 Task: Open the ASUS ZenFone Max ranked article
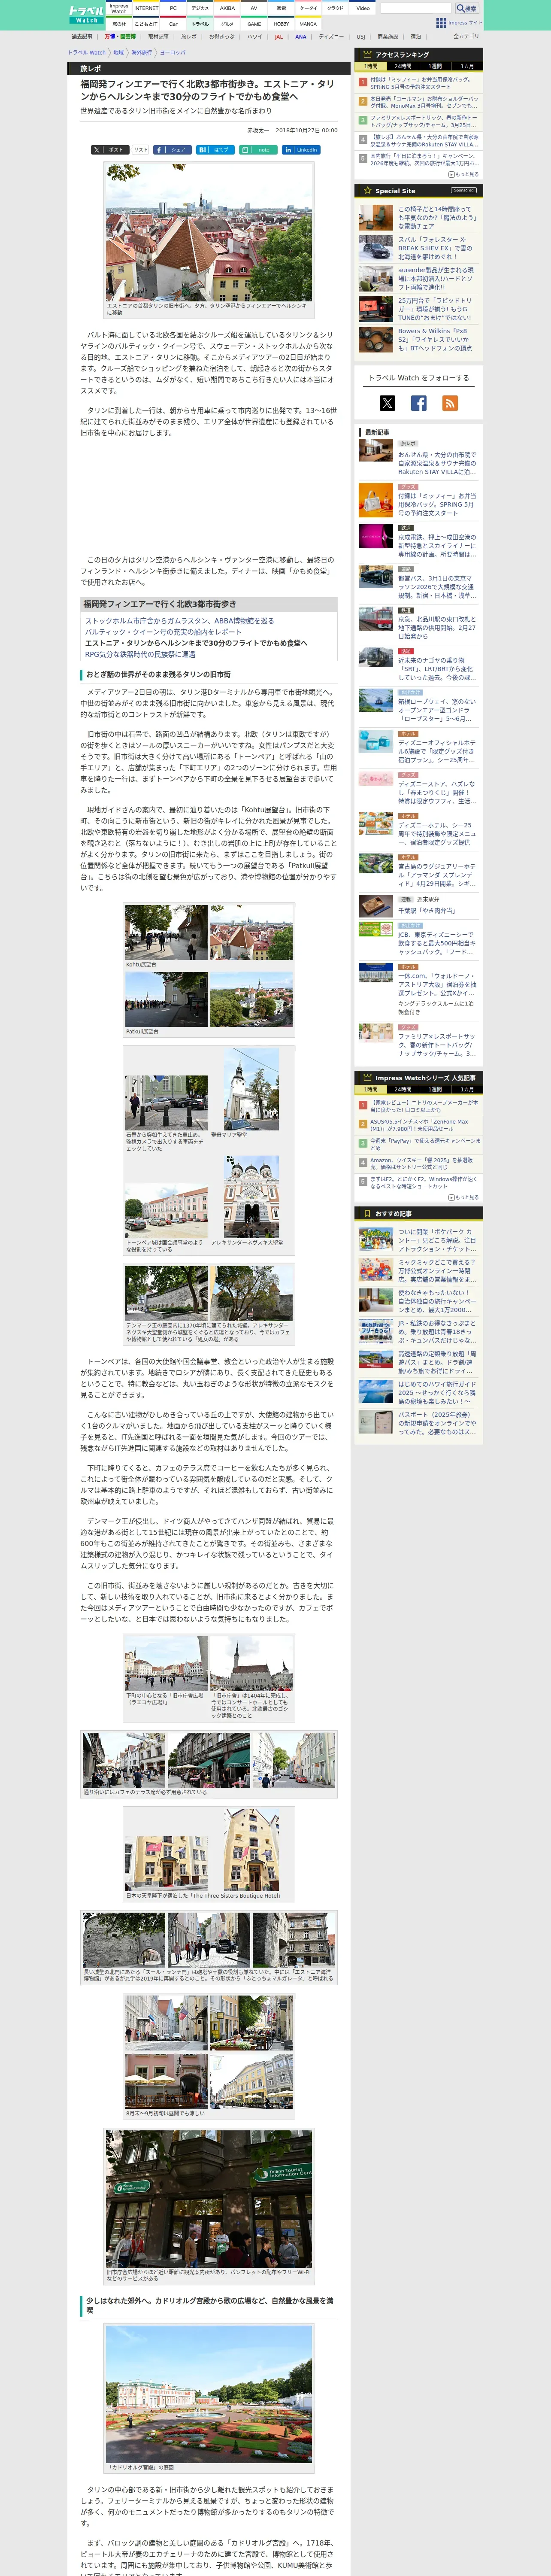[420, 1125]
